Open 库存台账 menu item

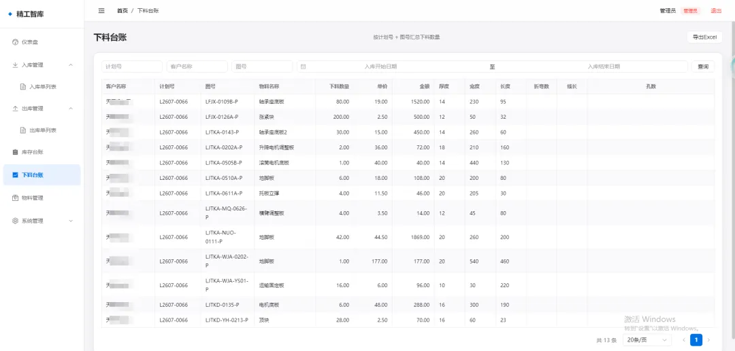click(42, 152)
